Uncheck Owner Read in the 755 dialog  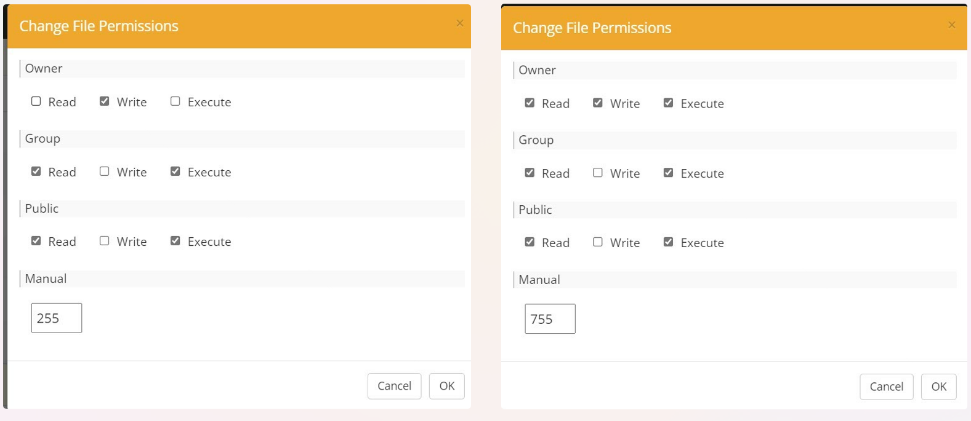[x=530, y=103]
